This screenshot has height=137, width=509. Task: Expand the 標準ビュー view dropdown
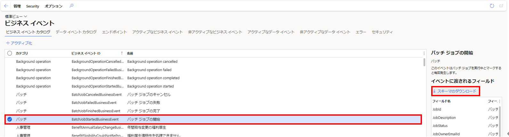click(16, 16)
